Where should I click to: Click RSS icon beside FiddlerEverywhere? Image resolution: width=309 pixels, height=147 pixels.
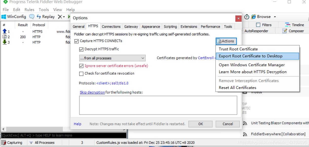click(x=245, y=134)
